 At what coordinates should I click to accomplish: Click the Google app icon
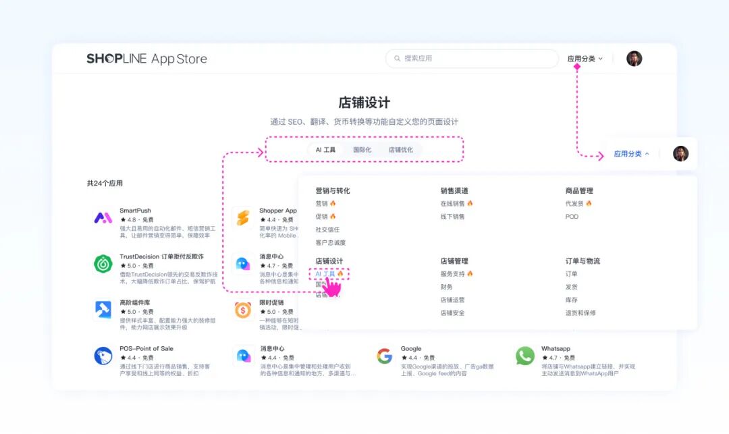385,356
